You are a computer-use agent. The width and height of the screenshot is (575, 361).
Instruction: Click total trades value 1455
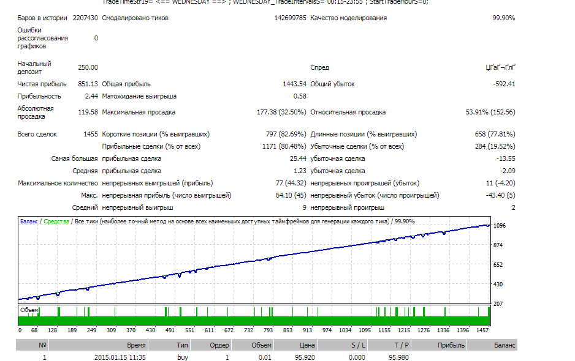pos(91,134)
